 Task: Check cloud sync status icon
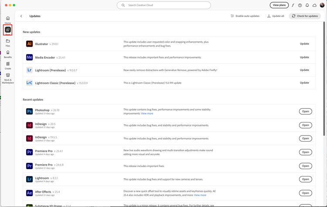point(314,5)
